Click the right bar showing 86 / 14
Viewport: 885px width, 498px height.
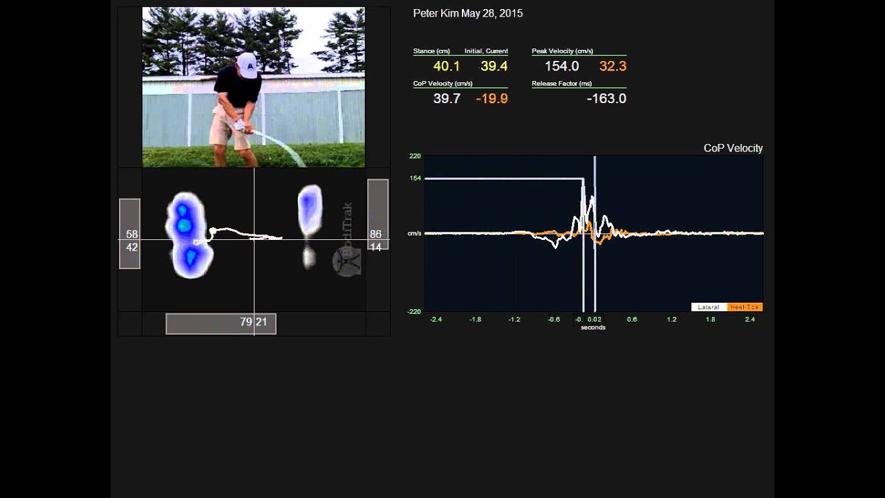pos(378,214)
